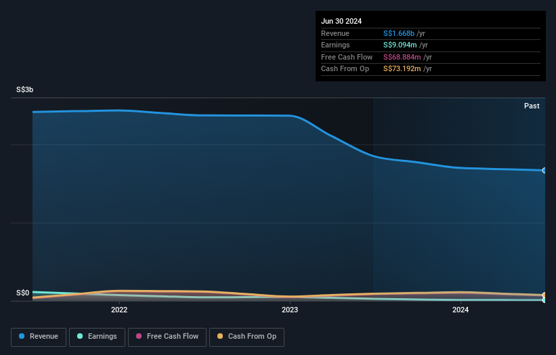Toggle the Earnings legend button
This screenshot has width=556, height=355.
coord(97,337)
